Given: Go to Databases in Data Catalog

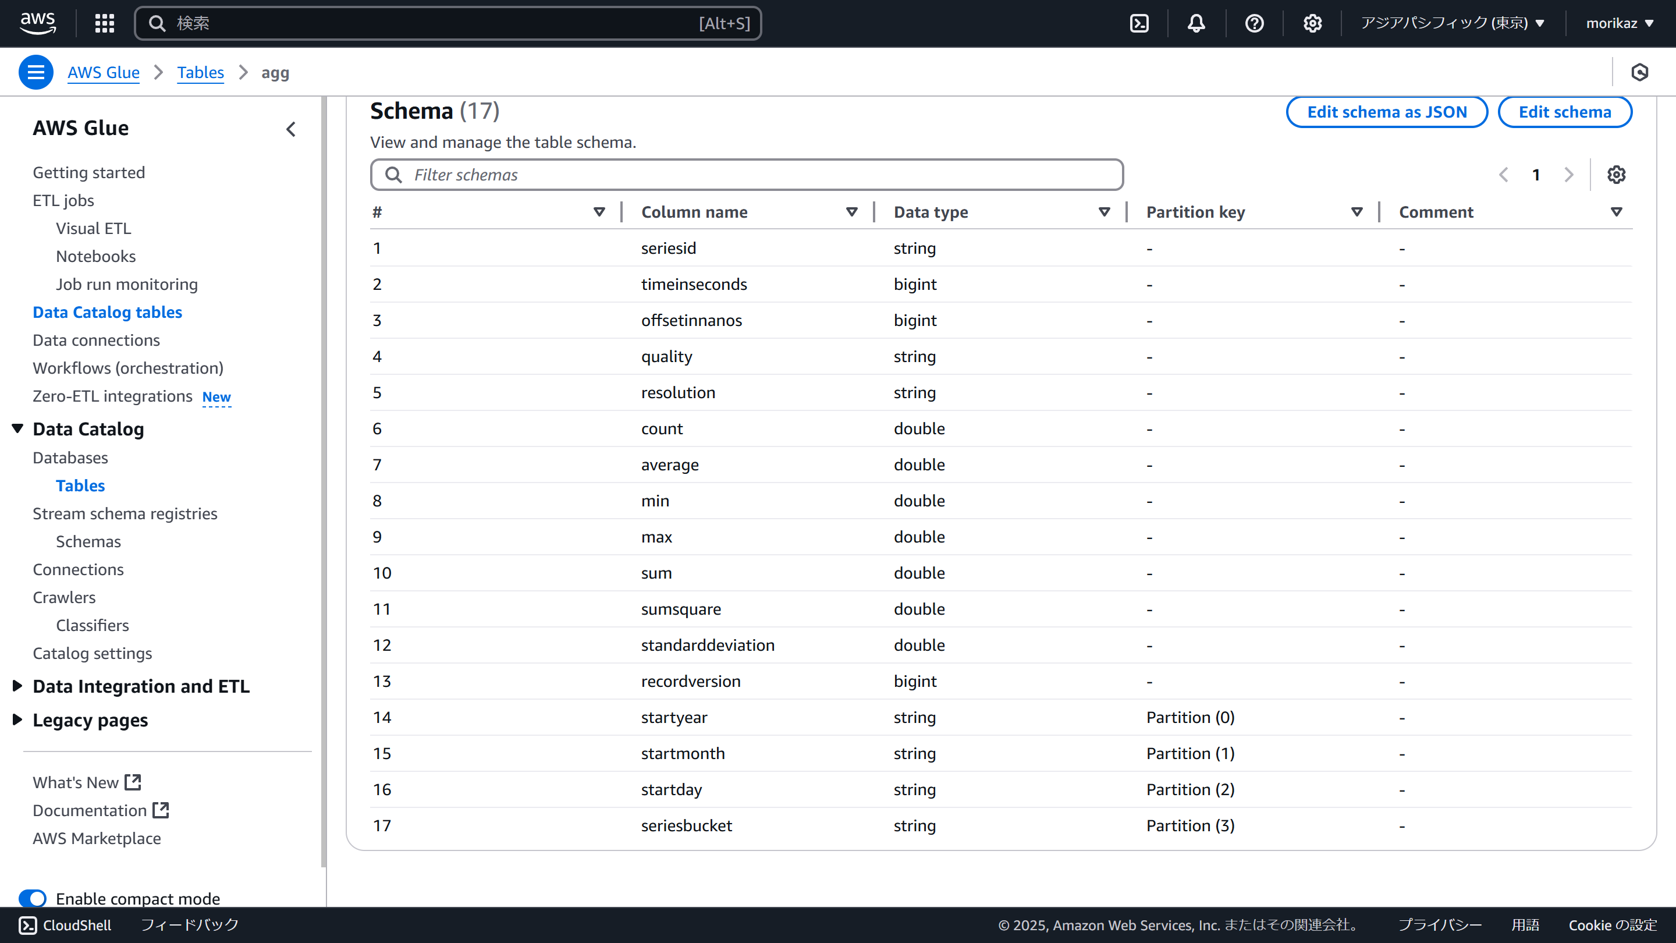Looking at the screenshot, I should click(70, 458).
